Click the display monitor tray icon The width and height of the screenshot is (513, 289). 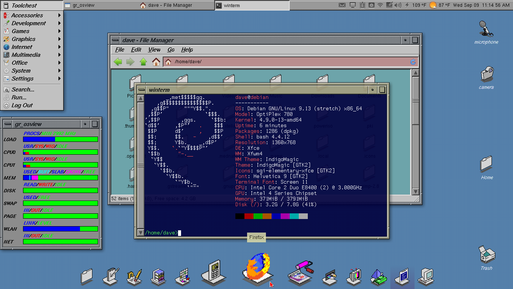pos(352,5)
